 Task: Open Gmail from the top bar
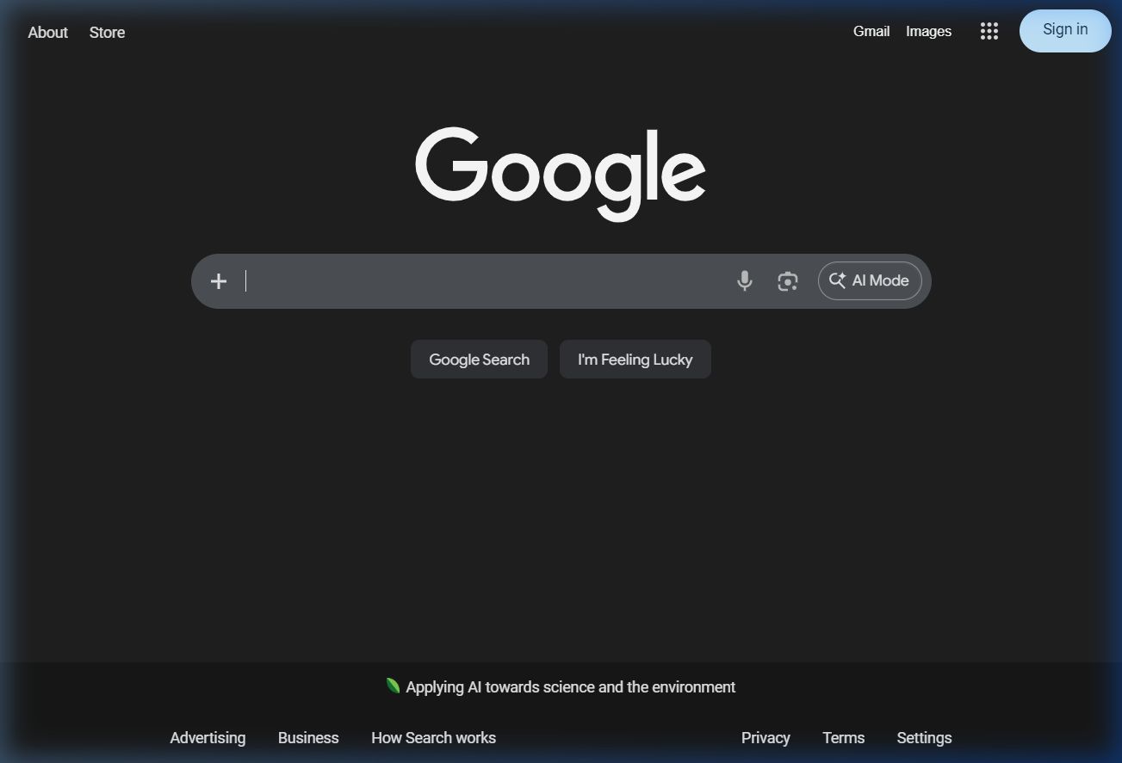[871, 32]
